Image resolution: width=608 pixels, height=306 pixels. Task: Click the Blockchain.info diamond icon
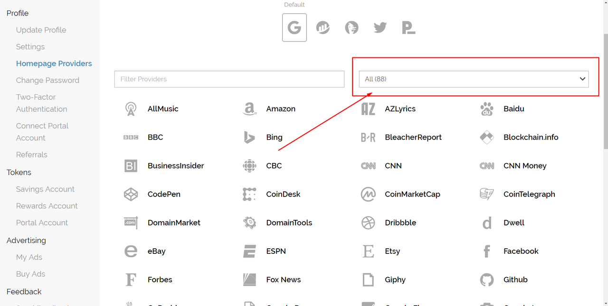click(x=487, y=137)
